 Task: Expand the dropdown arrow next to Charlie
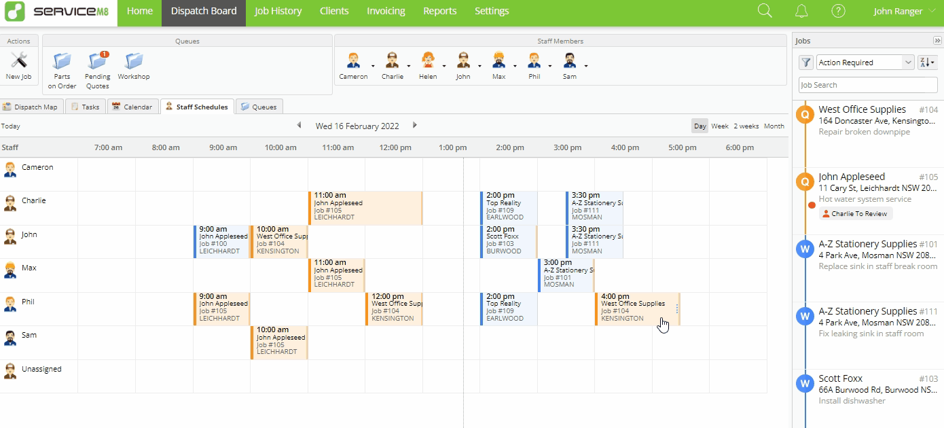coord(409,66)
